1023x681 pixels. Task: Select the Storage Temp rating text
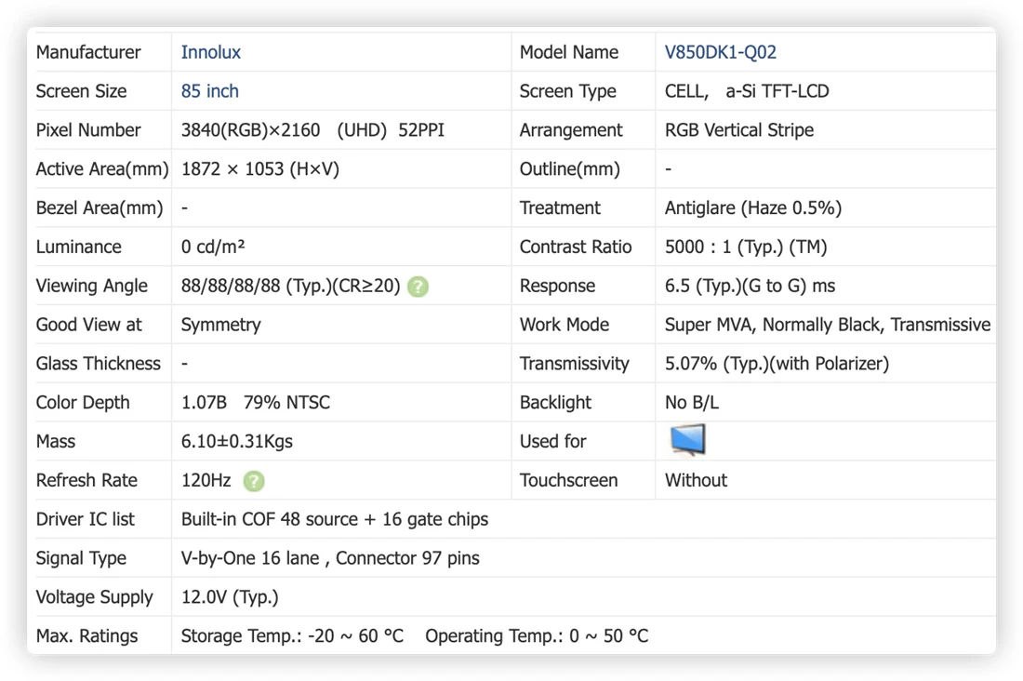[x=292, y=636]
